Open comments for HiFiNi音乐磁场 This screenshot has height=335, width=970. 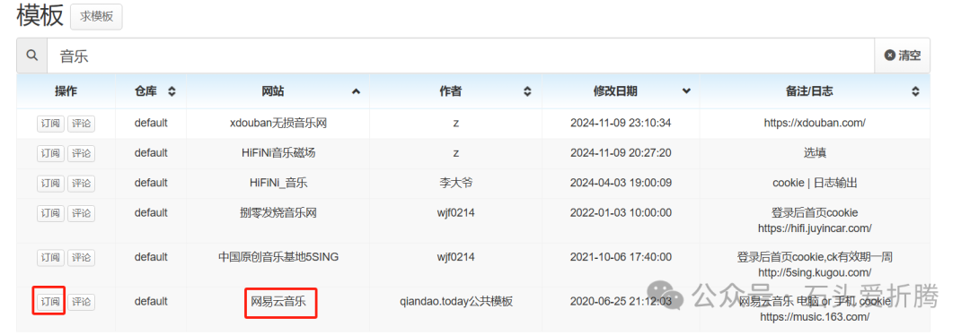tap(81, 153)
